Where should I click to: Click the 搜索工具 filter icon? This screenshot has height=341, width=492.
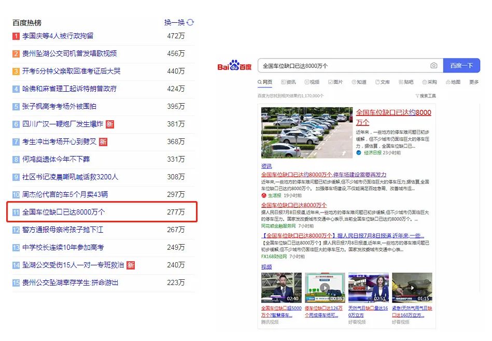(417, 96)
